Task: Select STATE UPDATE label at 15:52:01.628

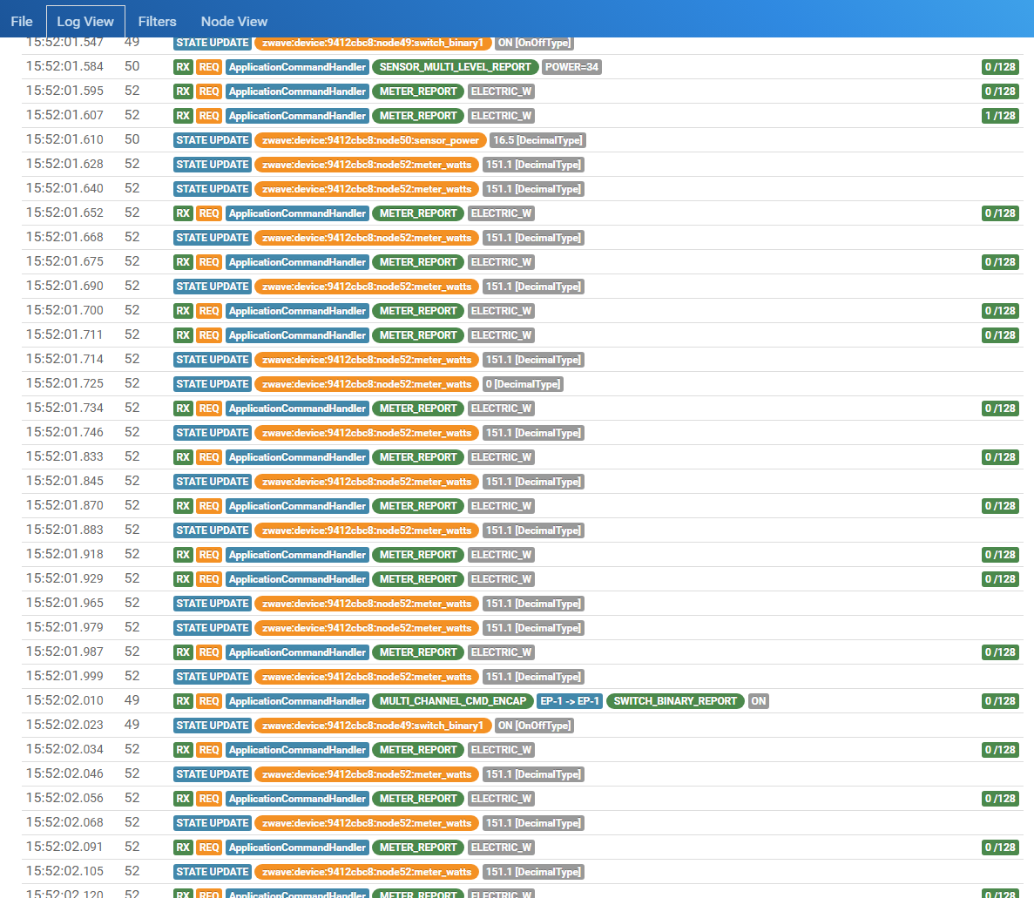Action: click(213, 164)
